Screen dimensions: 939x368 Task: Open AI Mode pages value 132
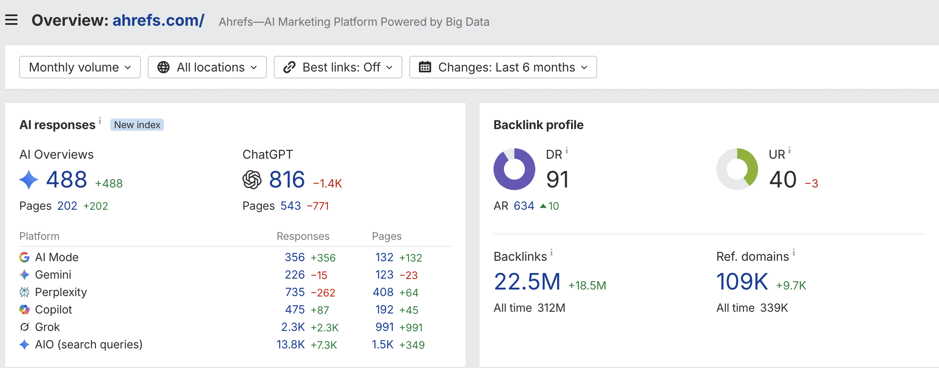(384, 257)
